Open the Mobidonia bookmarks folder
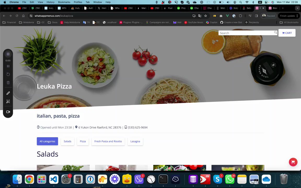The height and width of the screenshot is (188, 301). (26, 22)
